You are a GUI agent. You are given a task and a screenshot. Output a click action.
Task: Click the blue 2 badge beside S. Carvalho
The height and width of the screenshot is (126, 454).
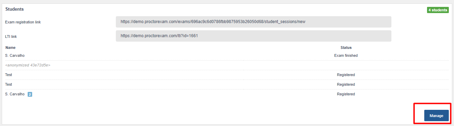(x=30, y=94)
